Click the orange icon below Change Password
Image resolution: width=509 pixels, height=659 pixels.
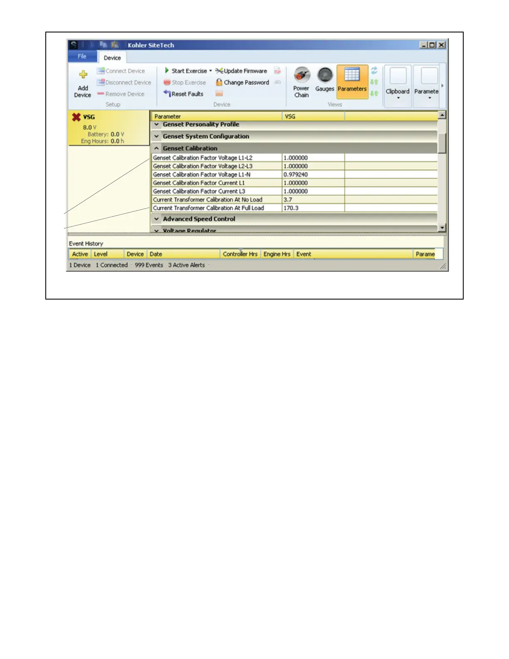coord(219,94)
